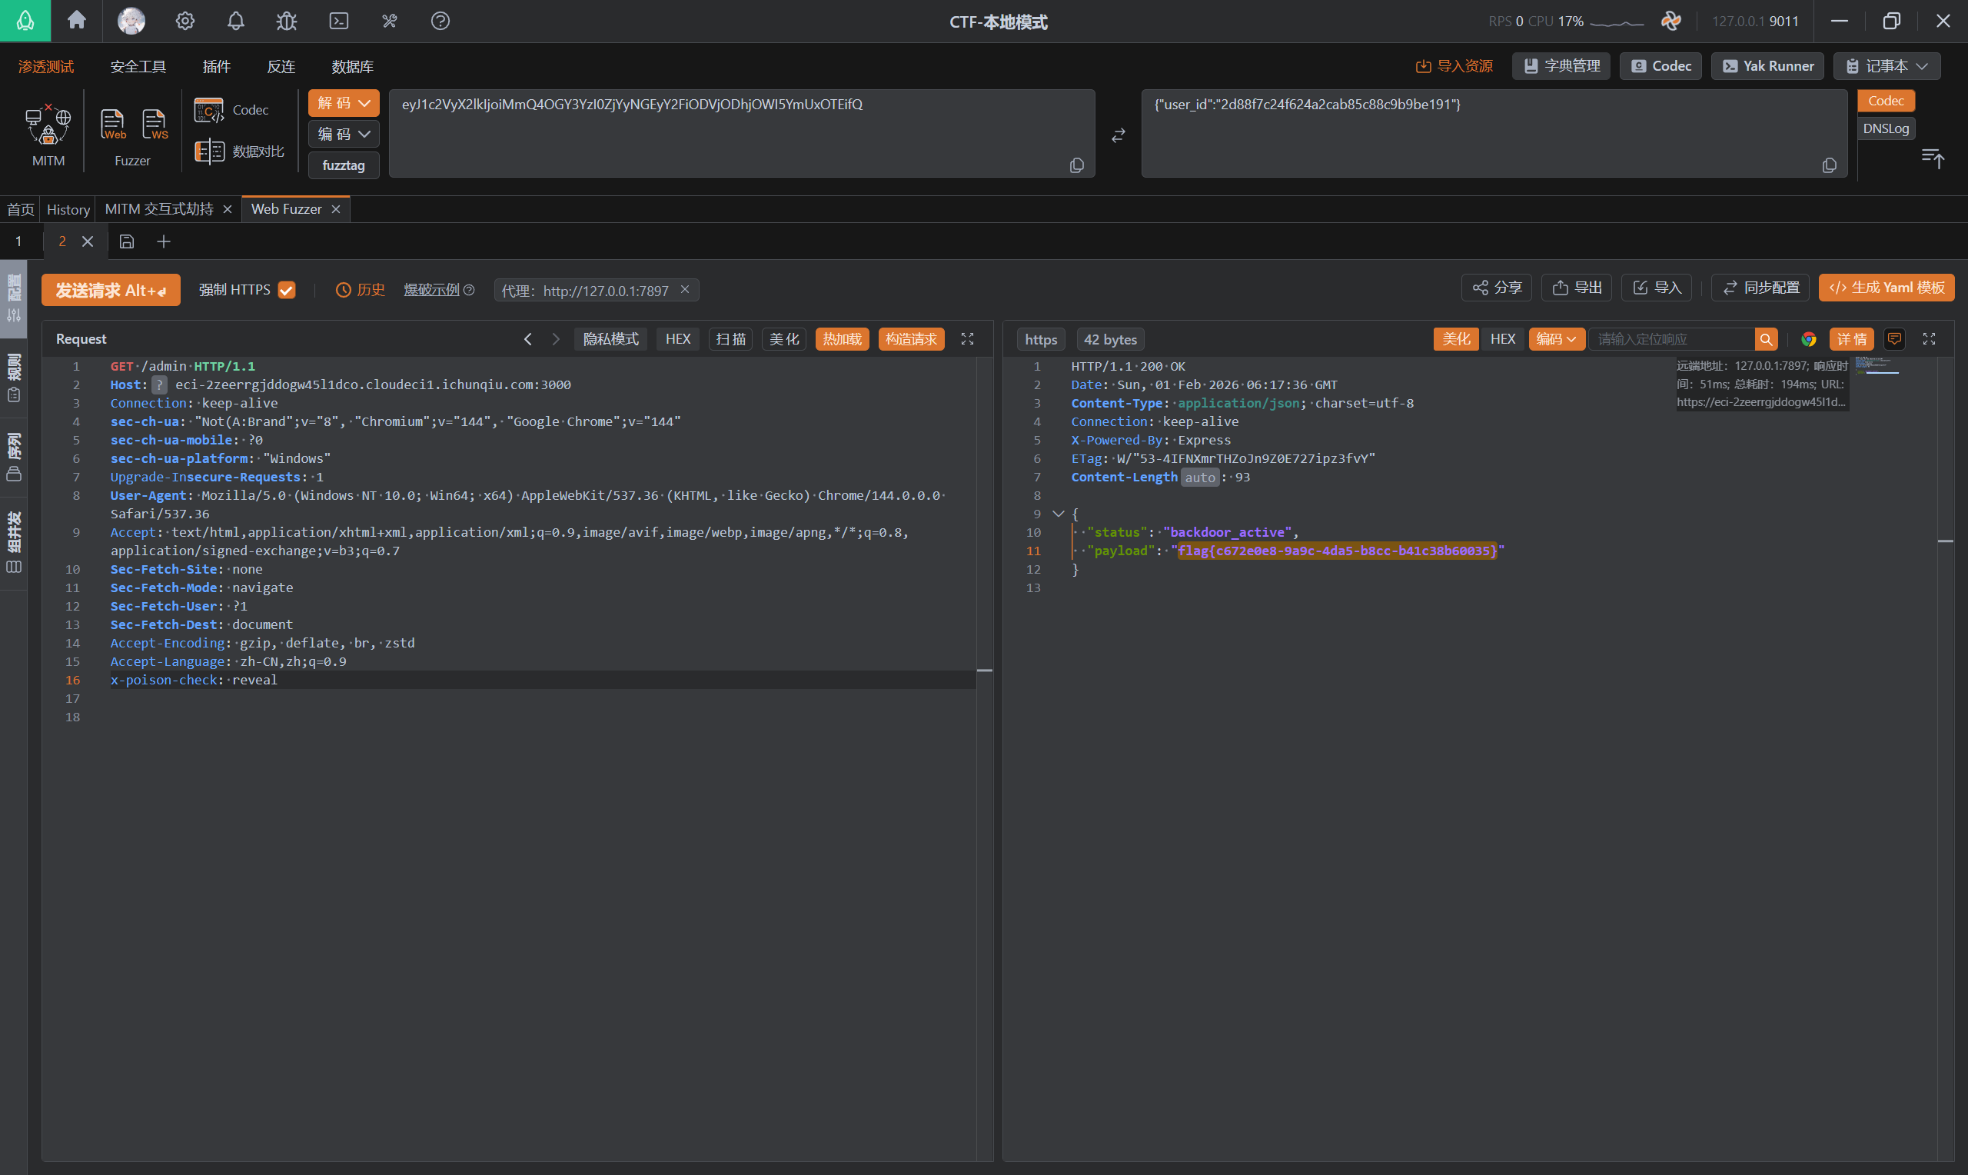Open Yak Runner
1968x1175 pixels.
pyautogui.click(x=1767, y=65)
